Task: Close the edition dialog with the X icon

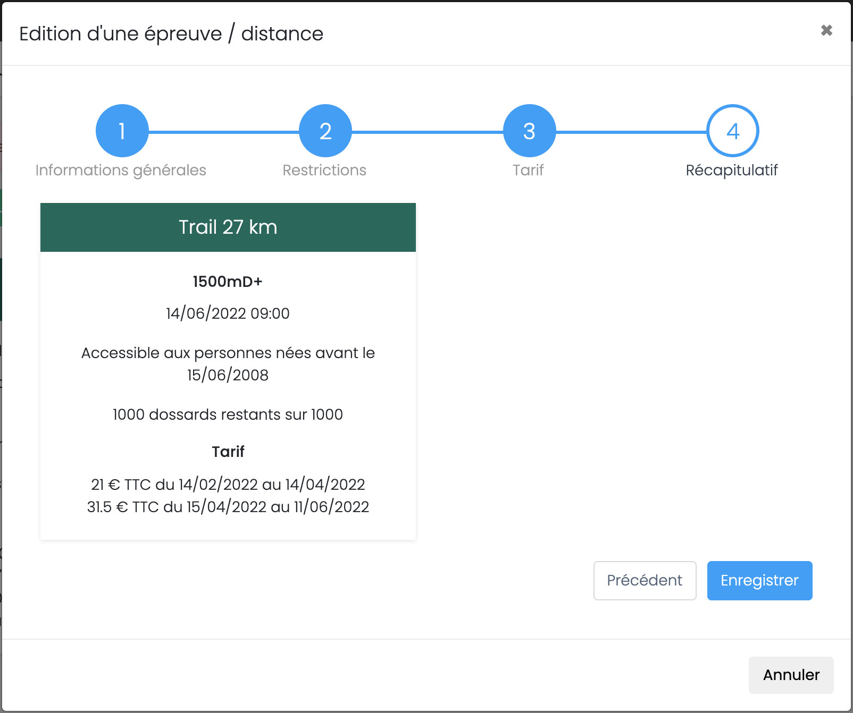Action: pyautogui.click(x=826, y=30)
